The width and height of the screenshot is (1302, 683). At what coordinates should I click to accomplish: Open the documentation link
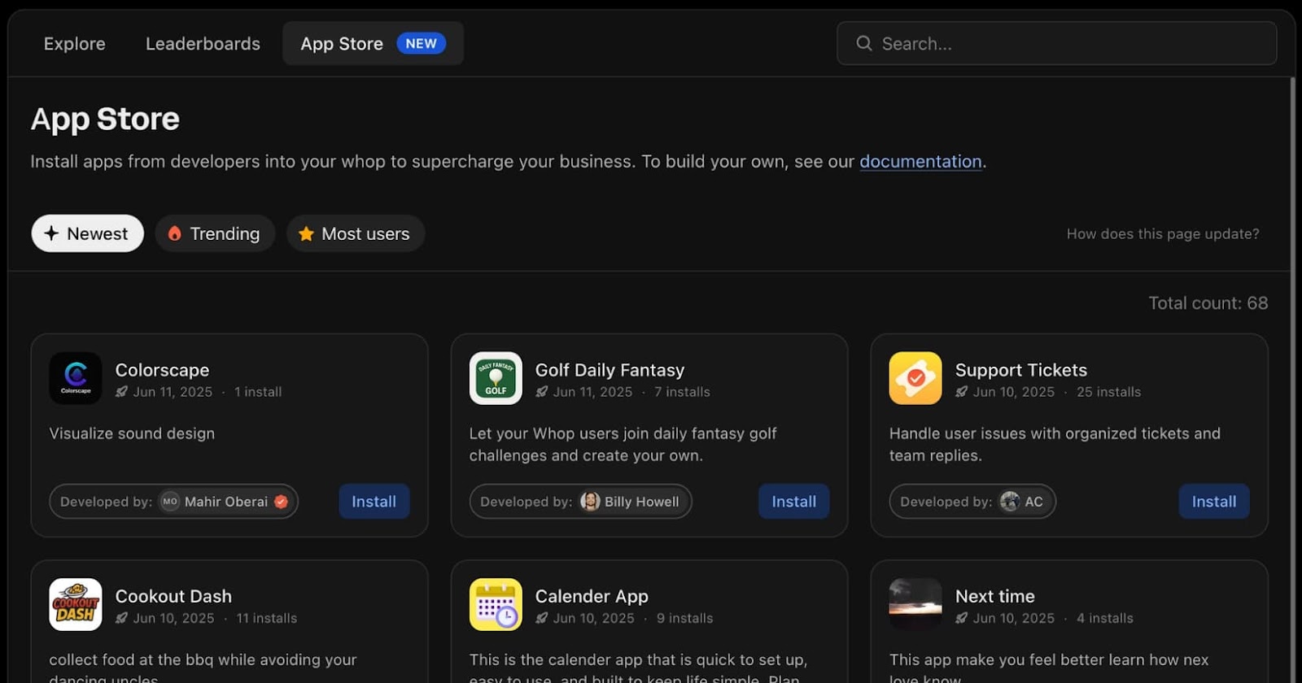920,161
